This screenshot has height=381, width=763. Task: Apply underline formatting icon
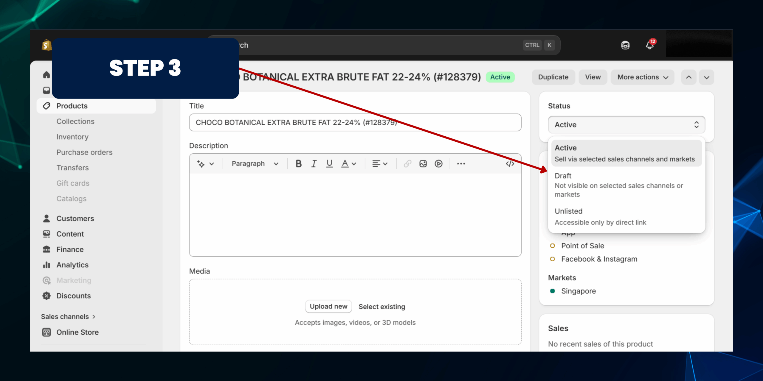329,164
